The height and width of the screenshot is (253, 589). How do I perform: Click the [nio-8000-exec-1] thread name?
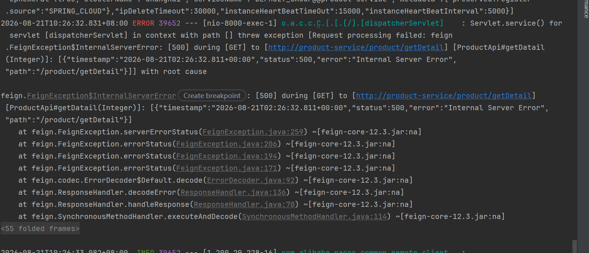[x=240, y=23]
